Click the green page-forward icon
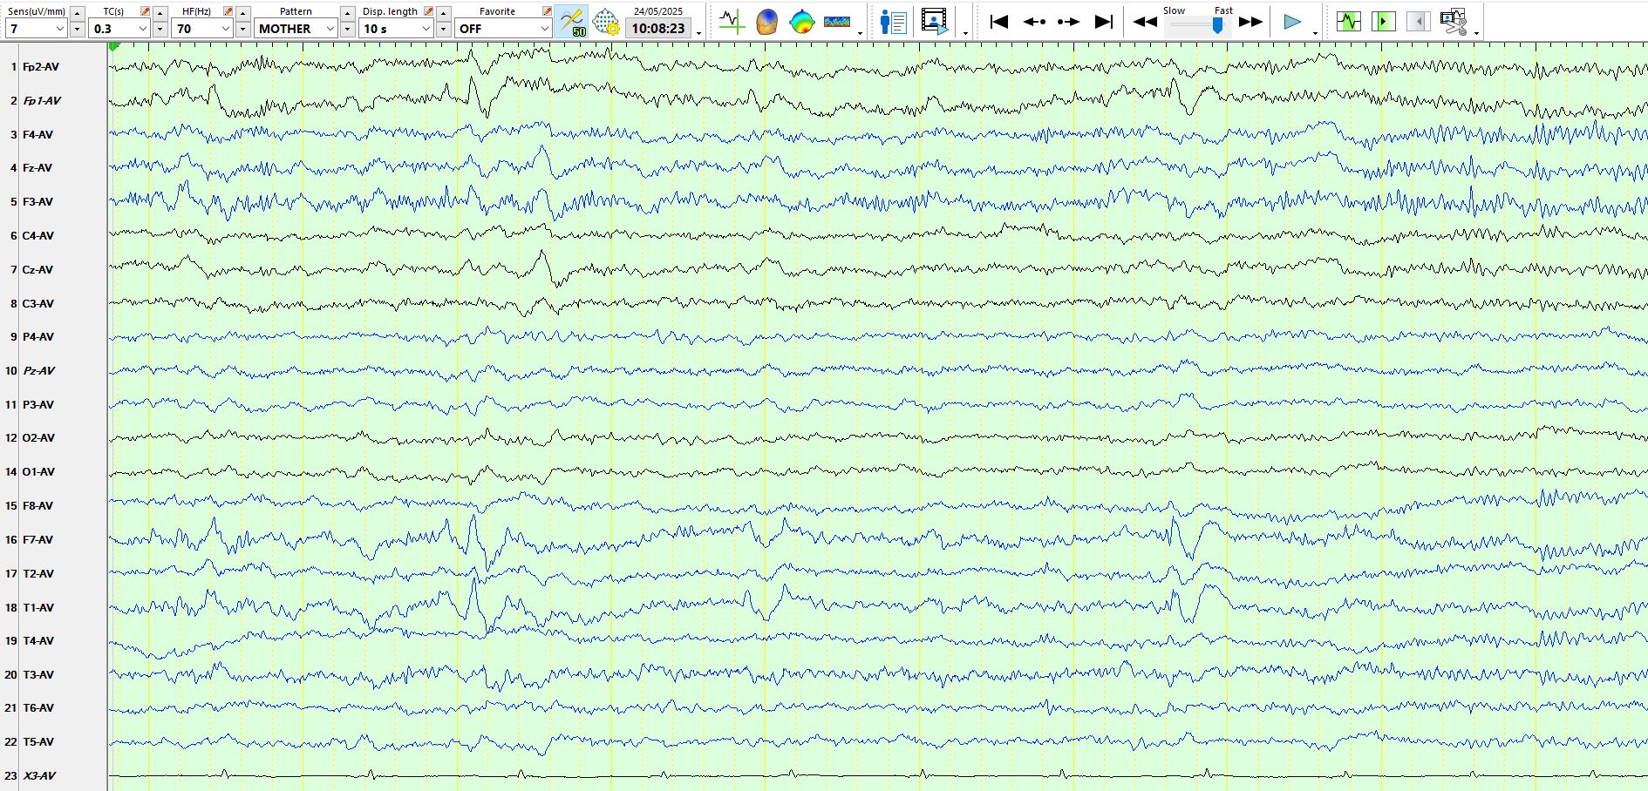 pos(1383,21)
